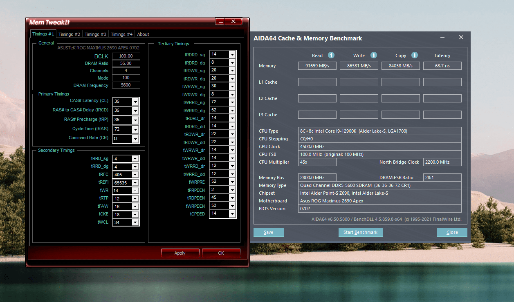Image resolution: width=514 pixels, height=302 pixels.
Task: Open the Timings #3 tab
Action: (95, 34)
